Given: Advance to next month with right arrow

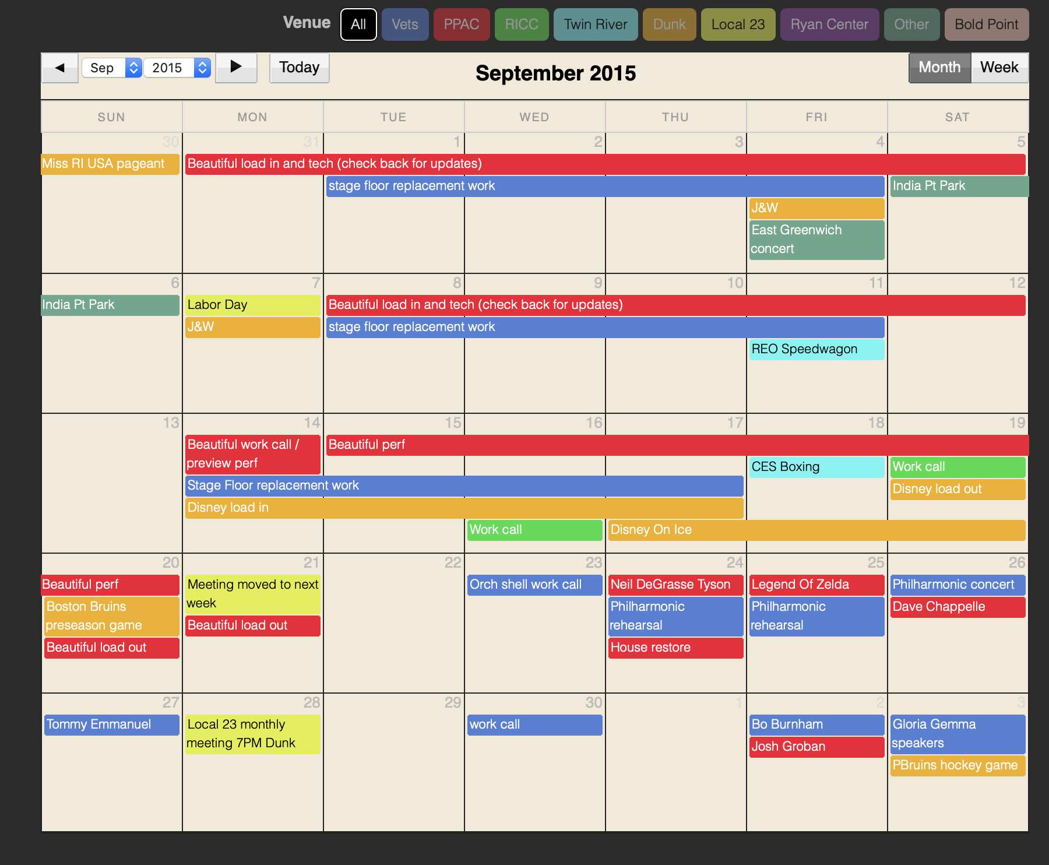Looking at the screenshot, I should 236,68.
